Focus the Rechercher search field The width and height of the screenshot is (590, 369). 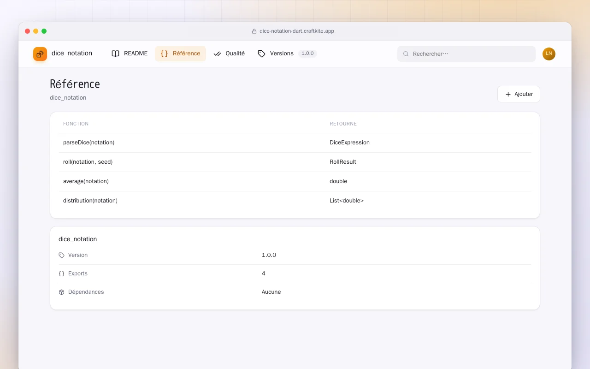pos(466,54)
